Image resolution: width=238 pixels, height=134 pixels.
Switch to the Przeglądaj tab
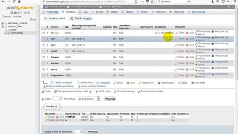click(50, 12)
